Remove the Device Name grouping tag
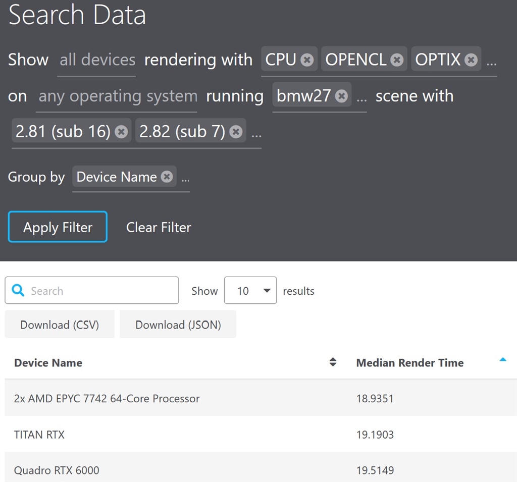Viewport: 517px width, 482px height. point(167,177)
